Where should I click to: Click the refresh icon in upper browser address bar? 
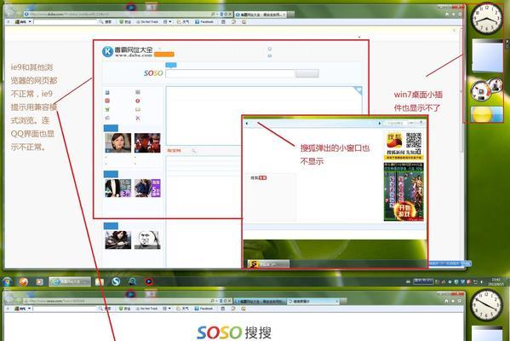click(x=225, y=14)
